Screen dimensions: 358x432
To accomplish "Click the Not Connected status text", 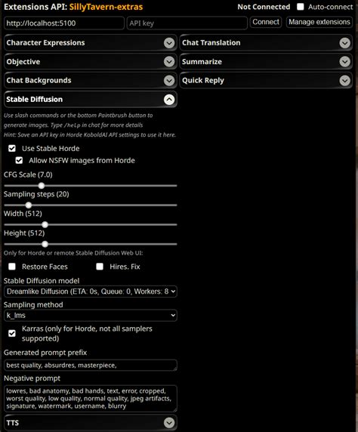I will 264,7.
